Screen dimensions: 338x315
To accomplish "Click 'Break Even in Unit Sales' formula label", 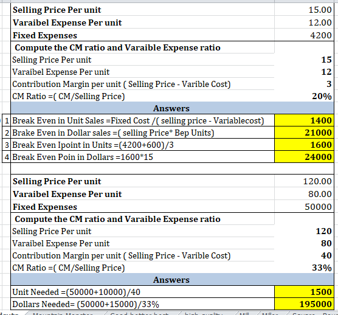I will (142, 120).
